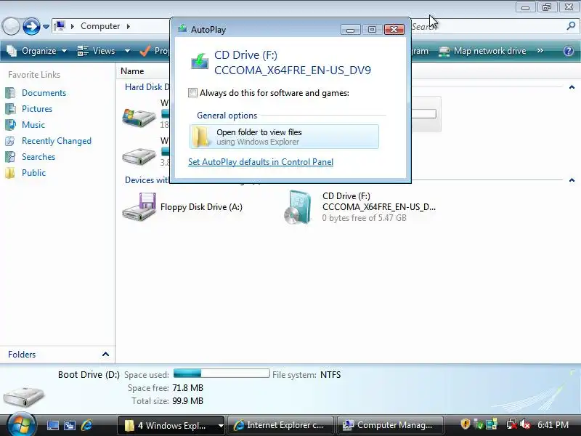Expand the arrow after Computer breadcrumb
This screenshot has width=581, height=436.
click(129, 26)
